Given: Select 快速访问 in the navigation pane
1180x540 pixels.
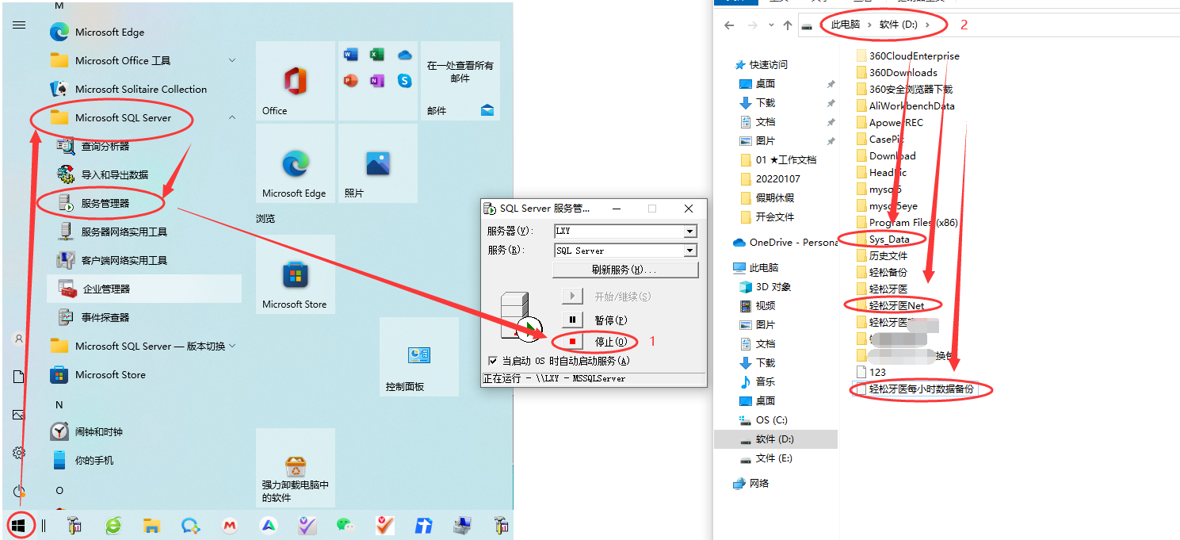Looking at the screenshot, I should [x=769, y=65].
